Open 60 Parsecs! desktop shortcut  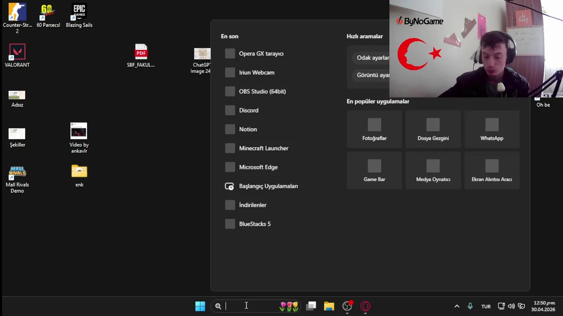point(48,16)
